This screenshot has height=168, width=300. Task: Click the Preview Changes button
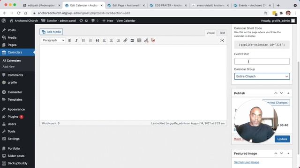tap(277, 103)
